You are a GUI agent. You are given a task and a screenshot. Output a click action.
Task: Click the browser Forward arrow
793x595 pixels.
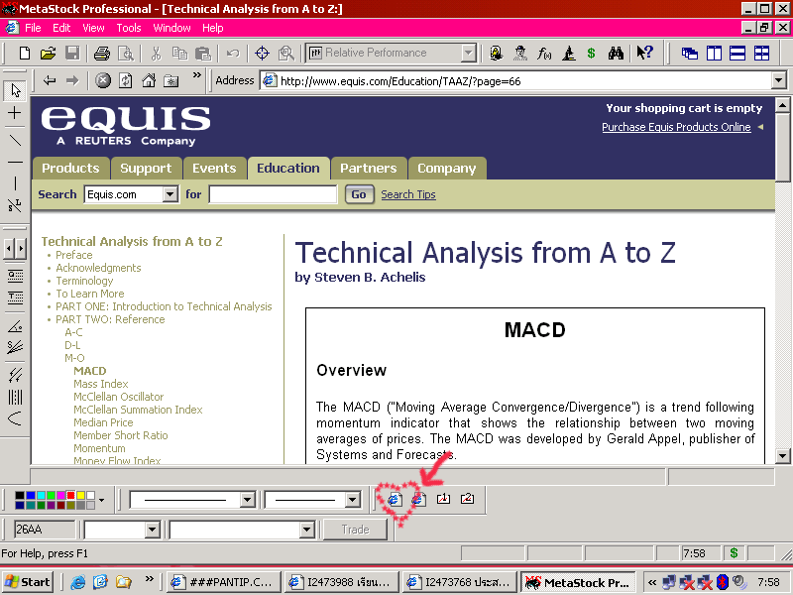click(72, 80)
